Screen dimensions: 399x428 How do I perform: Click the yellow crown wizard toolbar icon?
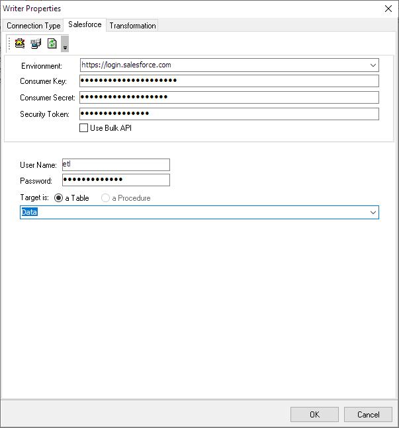point(20,44)
